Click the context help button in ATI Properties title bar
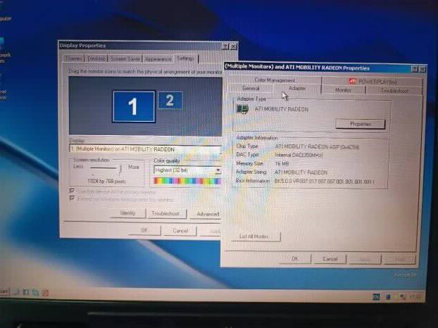The width and height of the screenshot is (438, 328). pos(415,69)
